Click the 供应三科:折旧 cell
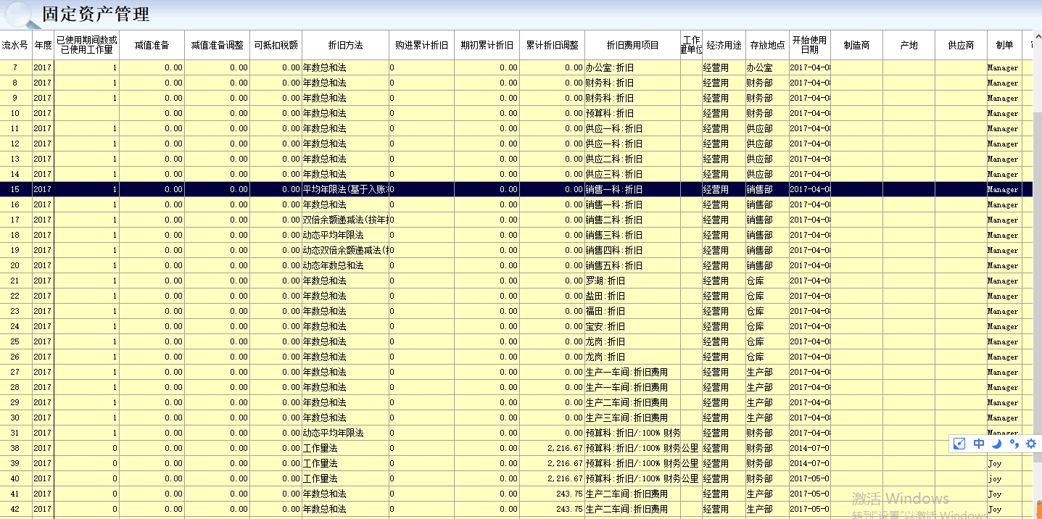Screen dimensions: 1042x519 click(632, 174)
